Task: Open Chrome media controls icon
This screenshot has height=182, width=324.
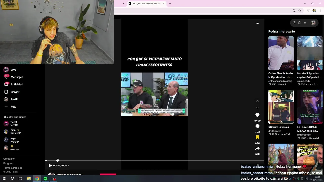Action: pyautogui.click(x=308, y=11)
